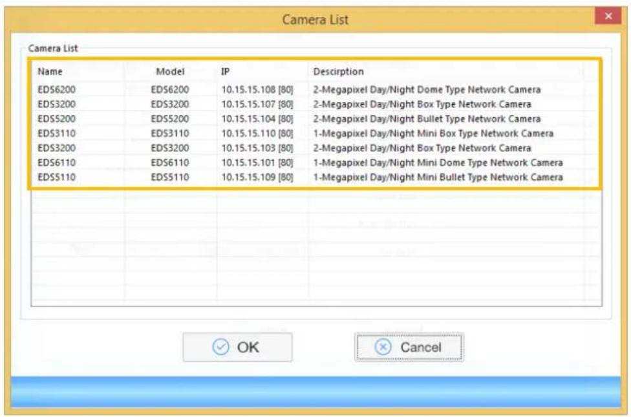Click the EDS5110 model cell

(x=170, y=177)
